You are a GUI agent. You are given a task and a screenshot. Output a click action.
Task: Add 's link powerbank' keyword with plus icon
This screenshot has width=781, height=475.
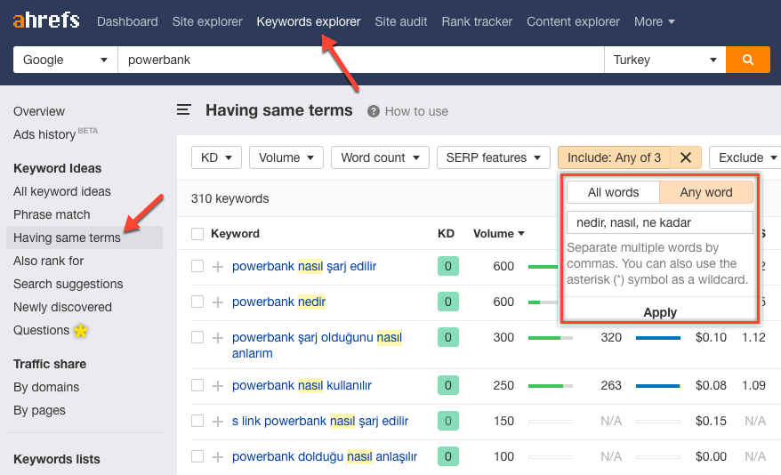(x=218, y=422)
